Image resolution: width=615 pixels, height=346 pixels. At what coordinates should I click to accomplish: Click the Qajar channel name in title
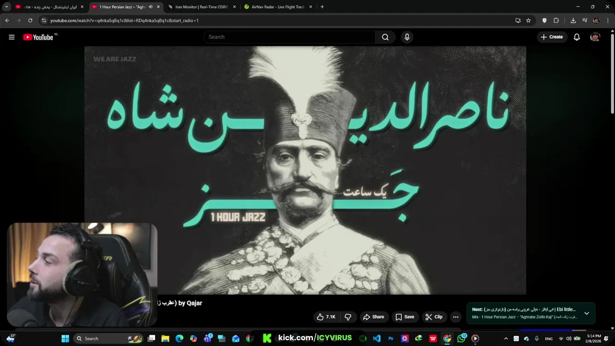[x=194, y=303]
